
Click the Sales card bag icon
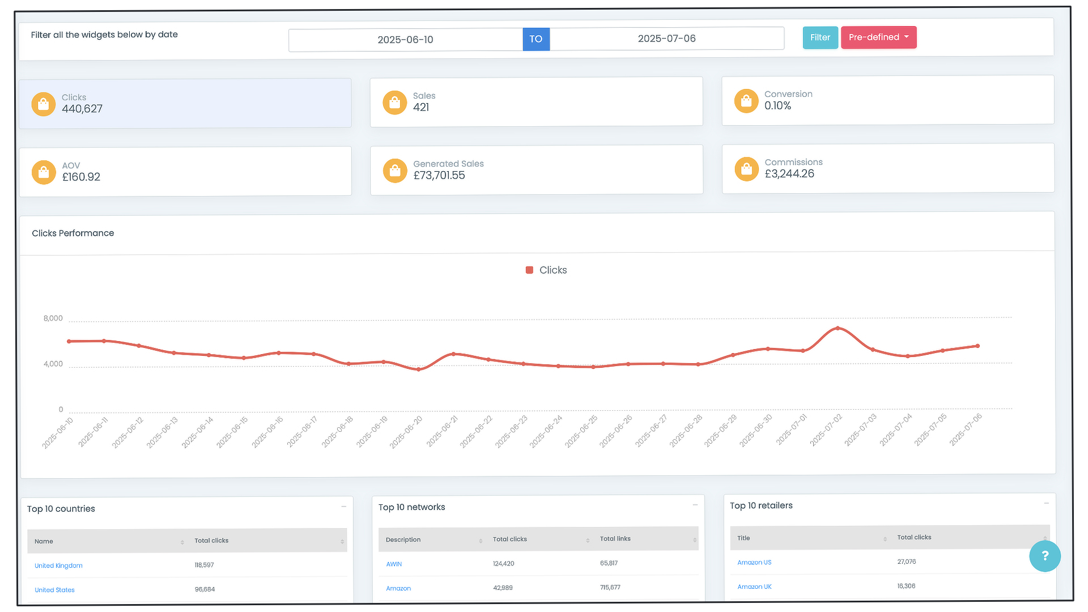click(394, 103)
